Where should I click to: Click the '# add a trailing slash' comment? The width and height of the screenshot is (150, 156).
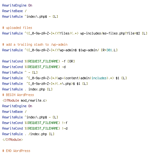tap(35, 44)
